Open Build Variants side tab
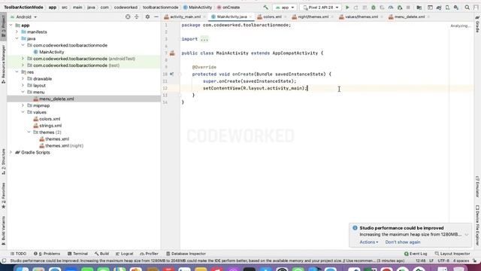The width and height of the screenshot is (481, 271). point(3,230)
